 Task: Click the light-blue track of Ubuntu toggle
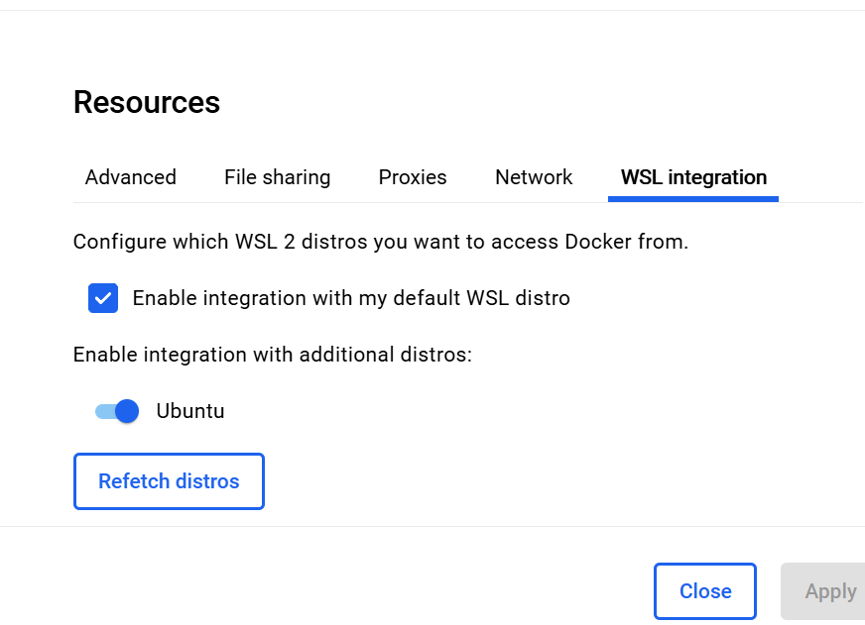(102, 411)
